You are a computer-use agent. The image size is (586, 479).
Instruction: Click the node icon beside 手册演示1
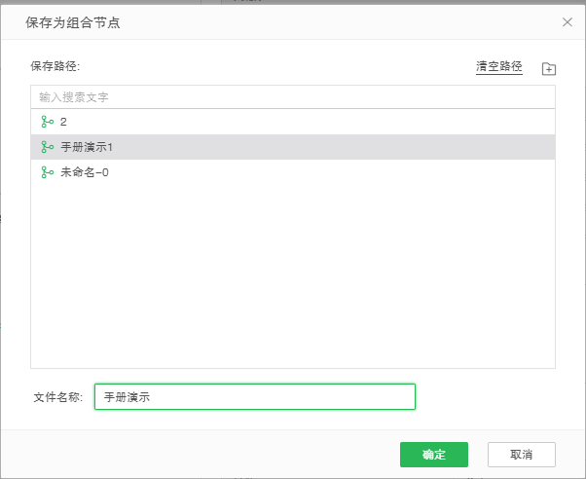click(x=47, y=147)
